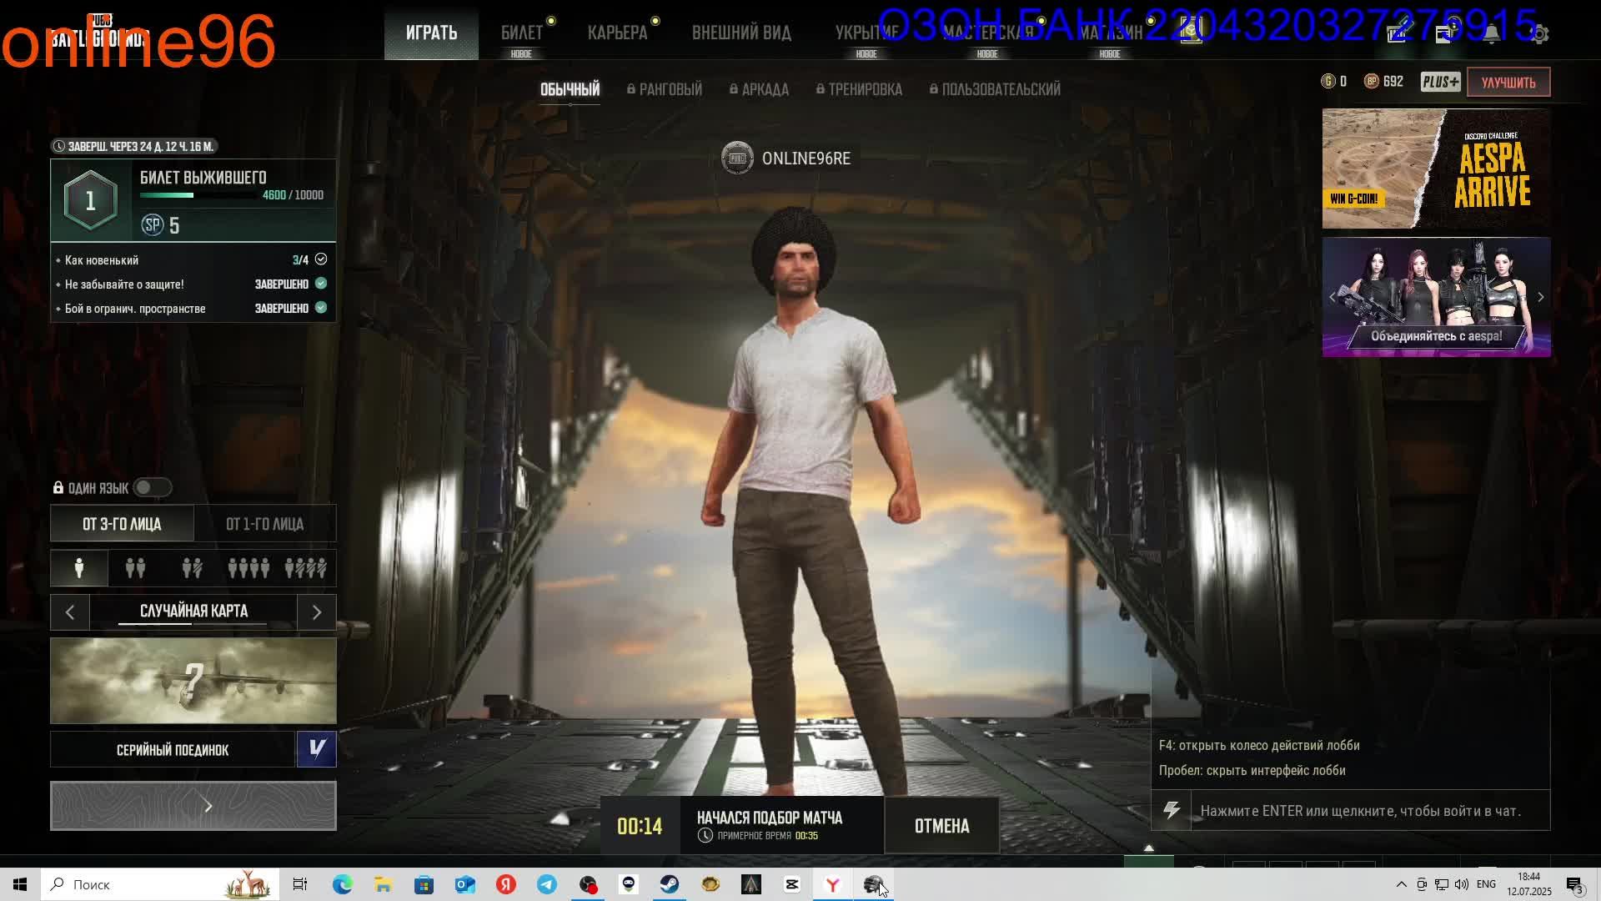The height and width of the screenshot is (901, 1601).
Task: Select the duo two-player icon
Action: click(135, 568)
